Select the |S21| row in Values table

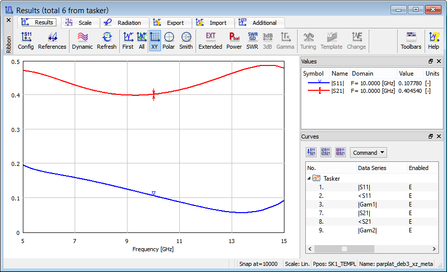click(x=372, y=91)
